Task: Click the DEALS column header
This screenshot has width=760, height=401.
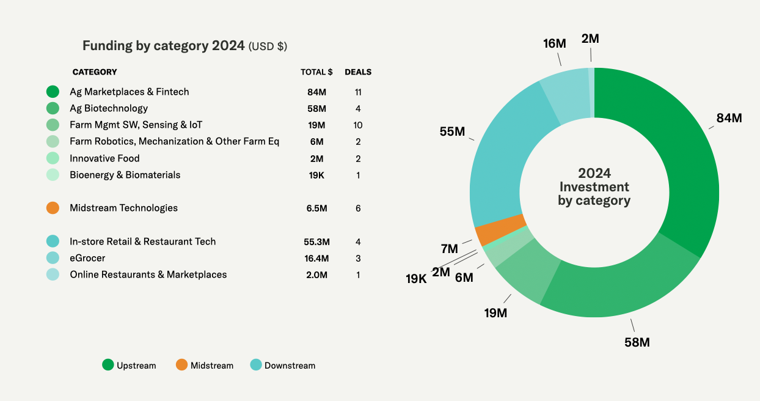Action: click(x=358, y=72)
